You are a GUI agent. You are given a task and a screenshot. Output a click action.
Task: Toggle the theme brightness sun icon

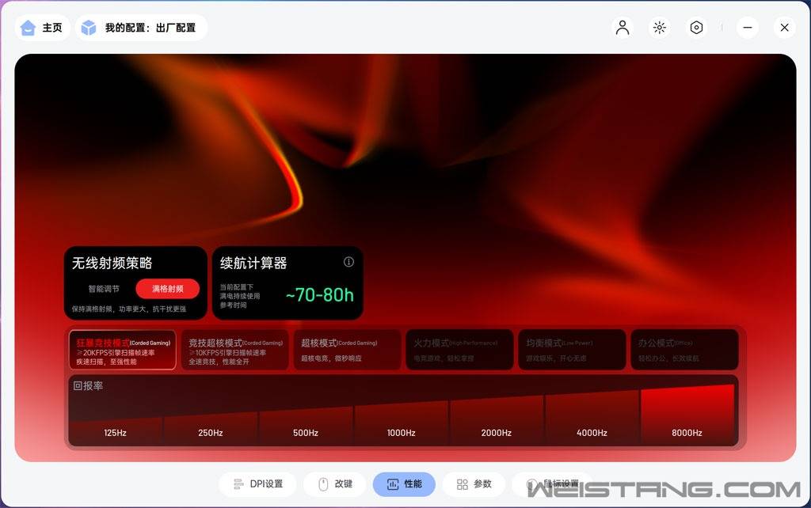point(659,27)
